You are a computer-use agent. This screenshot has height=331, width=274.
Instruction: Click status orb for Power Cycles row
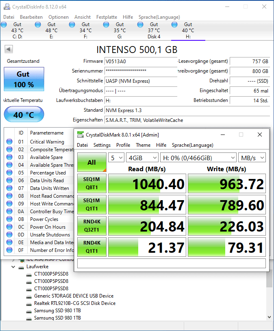(x=9, y=219)
